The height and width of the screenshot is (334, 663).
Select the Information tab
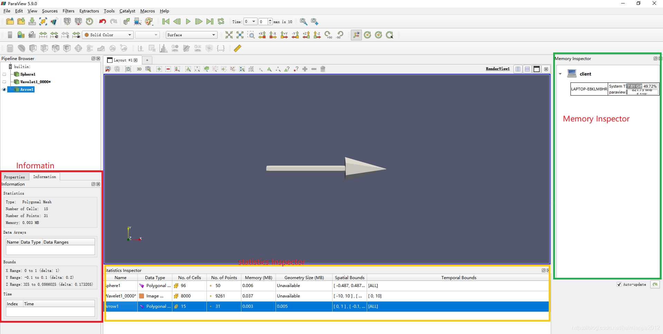tap(45, 177)
